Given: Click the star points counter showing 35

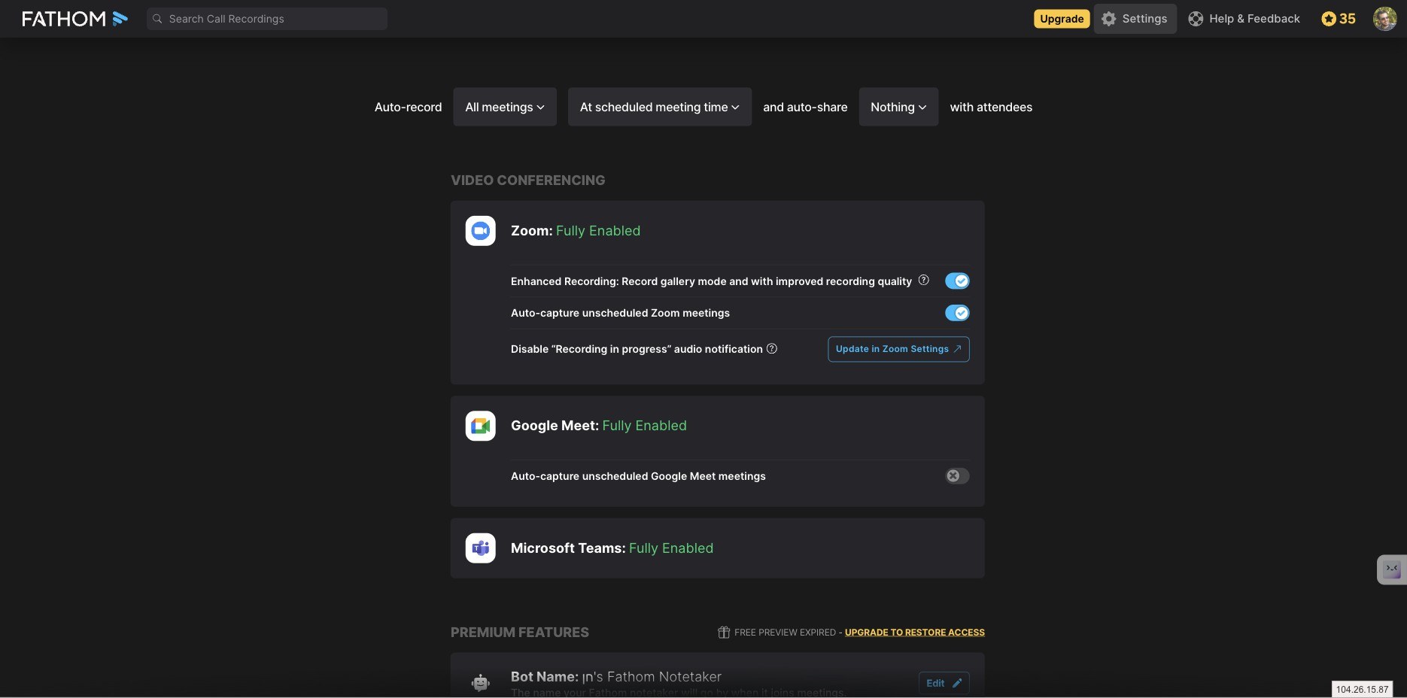Looking at the screenshot, I should click(x=1339, y=19).
